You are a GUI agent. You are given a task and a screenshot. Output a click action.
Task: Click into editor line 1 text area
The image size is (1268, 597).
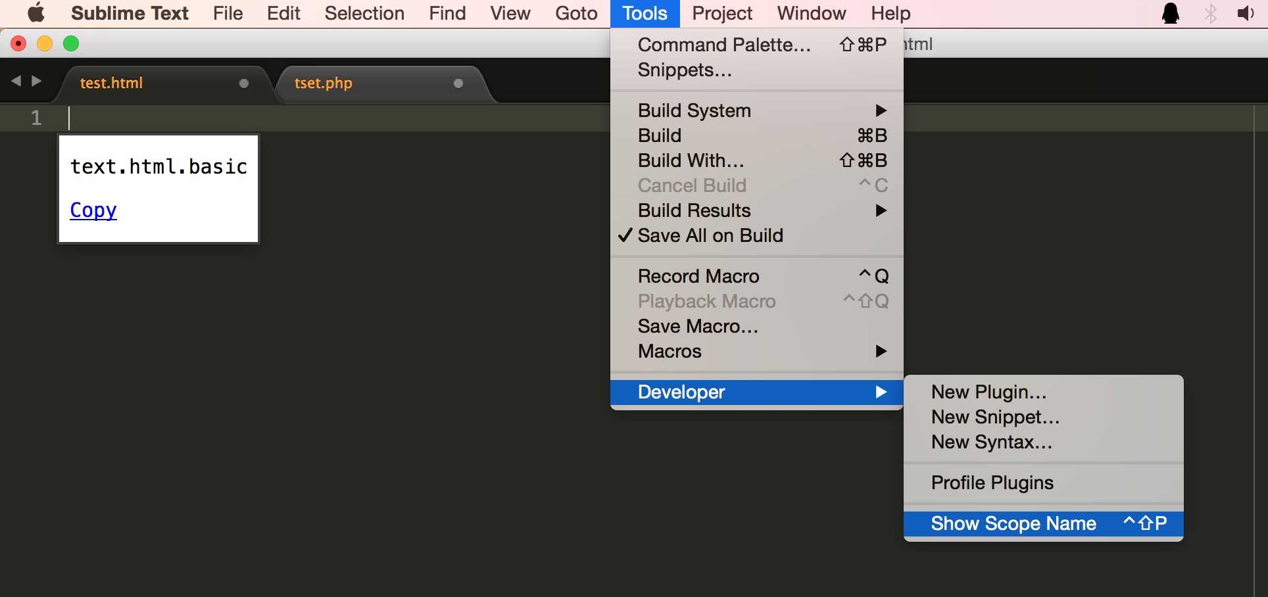pos(339,118)
